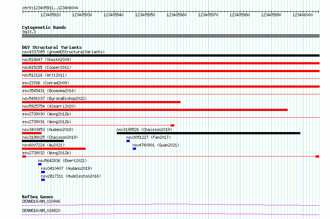Click the nsv5491037 (ByrskaBishop2022) label
The height and width of the screenshot is (219, 330).
[55, 98]
